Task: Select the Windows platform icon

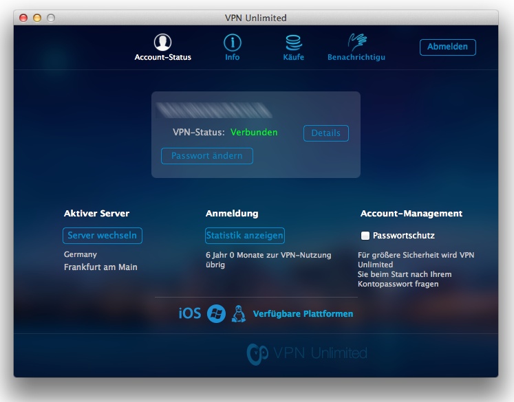Action: click(216, 313)
